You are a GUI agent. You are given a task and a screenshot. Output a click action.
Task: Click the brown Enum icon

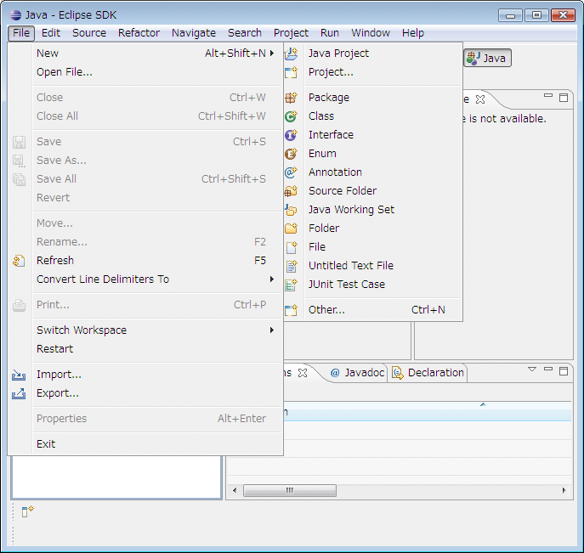point(292,153)
